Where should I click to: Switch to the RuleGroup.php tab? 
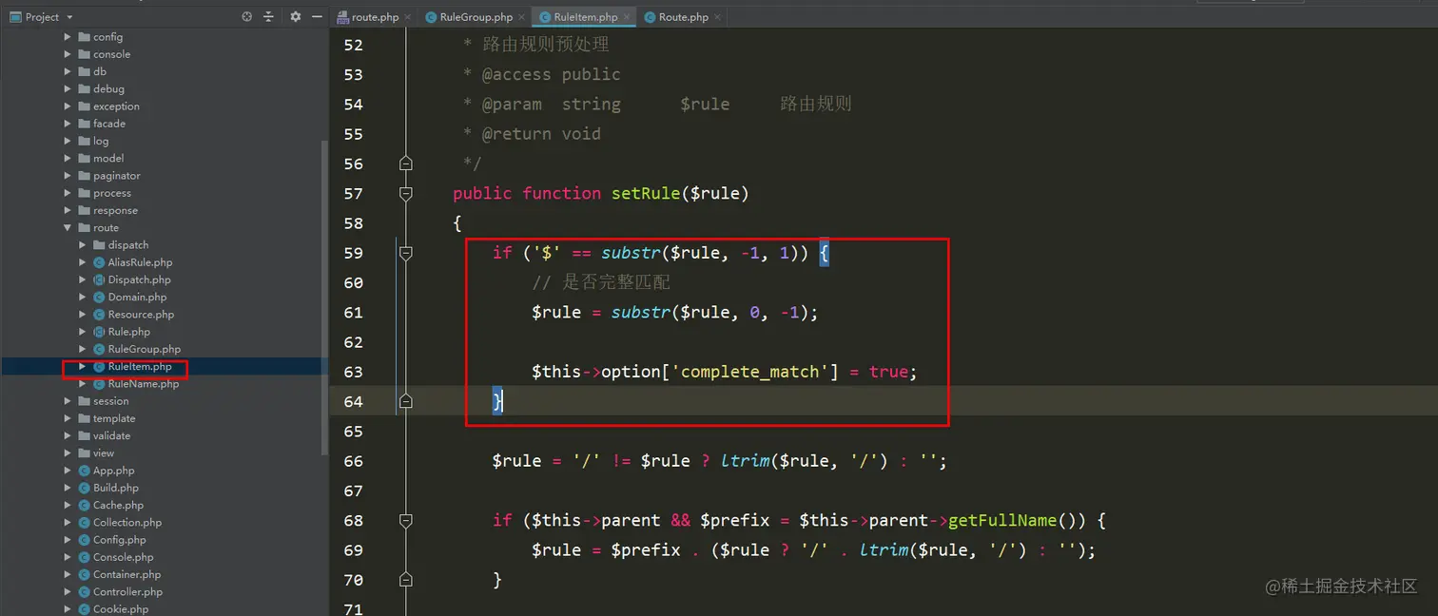click(x=476, y=17)
